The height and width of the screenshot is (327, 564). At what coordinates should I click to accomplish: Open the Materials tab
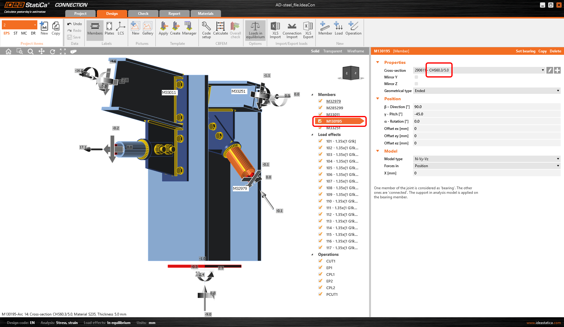tap(206, 14)
